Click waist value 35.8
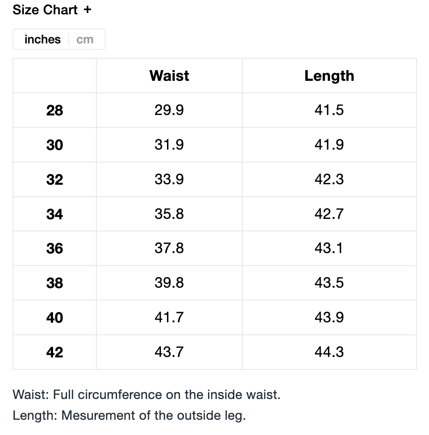This screenshot has width=429, height=435. tap(169, 214)
